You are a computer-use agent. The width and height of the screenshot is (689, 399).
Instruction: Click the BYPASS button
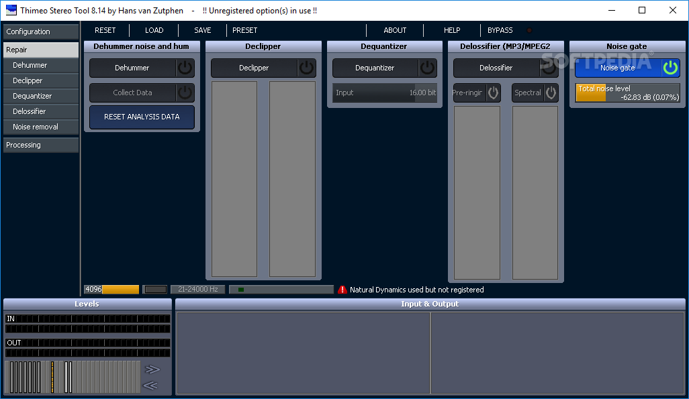(x=500, y=30)
